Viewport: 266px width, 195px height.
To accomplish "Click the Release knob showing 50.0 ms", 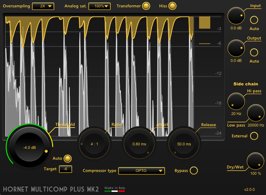I will pyautogui.click(x=184, y=144).
